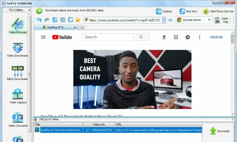Open the Capture Video tool
Screen dimensions: 237x142
tap(222, 20)
